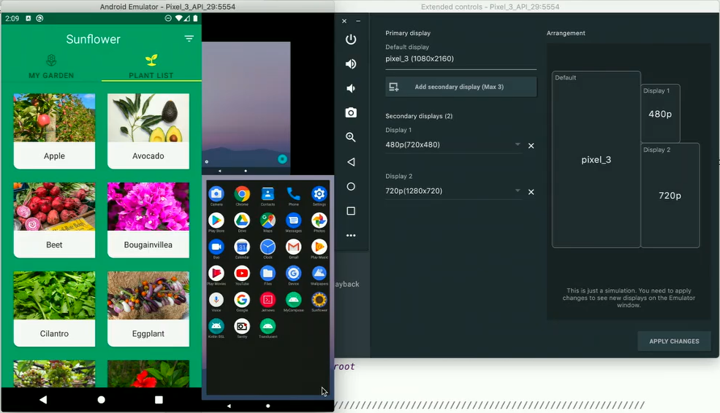
Task: Select 720p Display 2 box in Arrangement
Action: [x=670, y=196]
